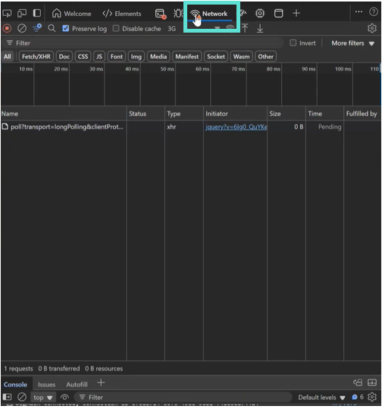The height and width of the screenshot is (409, 382).
Task: Enable Invert filter checkbox
Action: [x=293, y=42]
